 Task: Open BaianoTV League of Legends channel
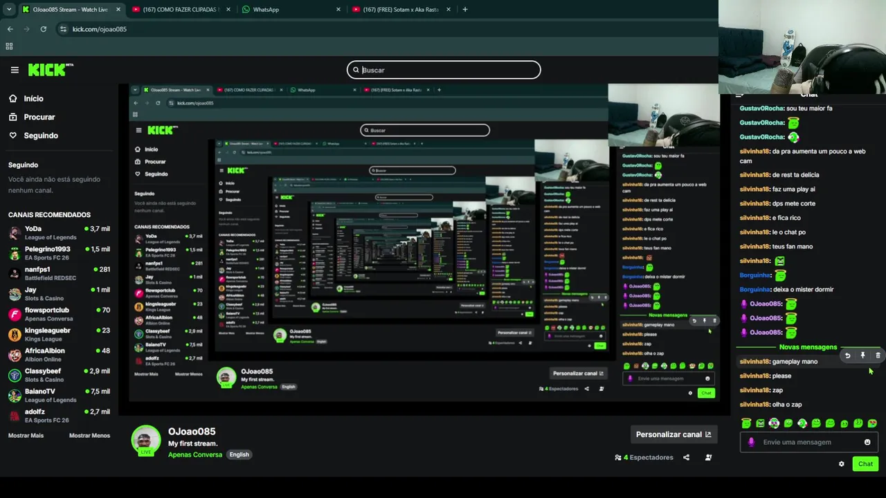[59, 396]
